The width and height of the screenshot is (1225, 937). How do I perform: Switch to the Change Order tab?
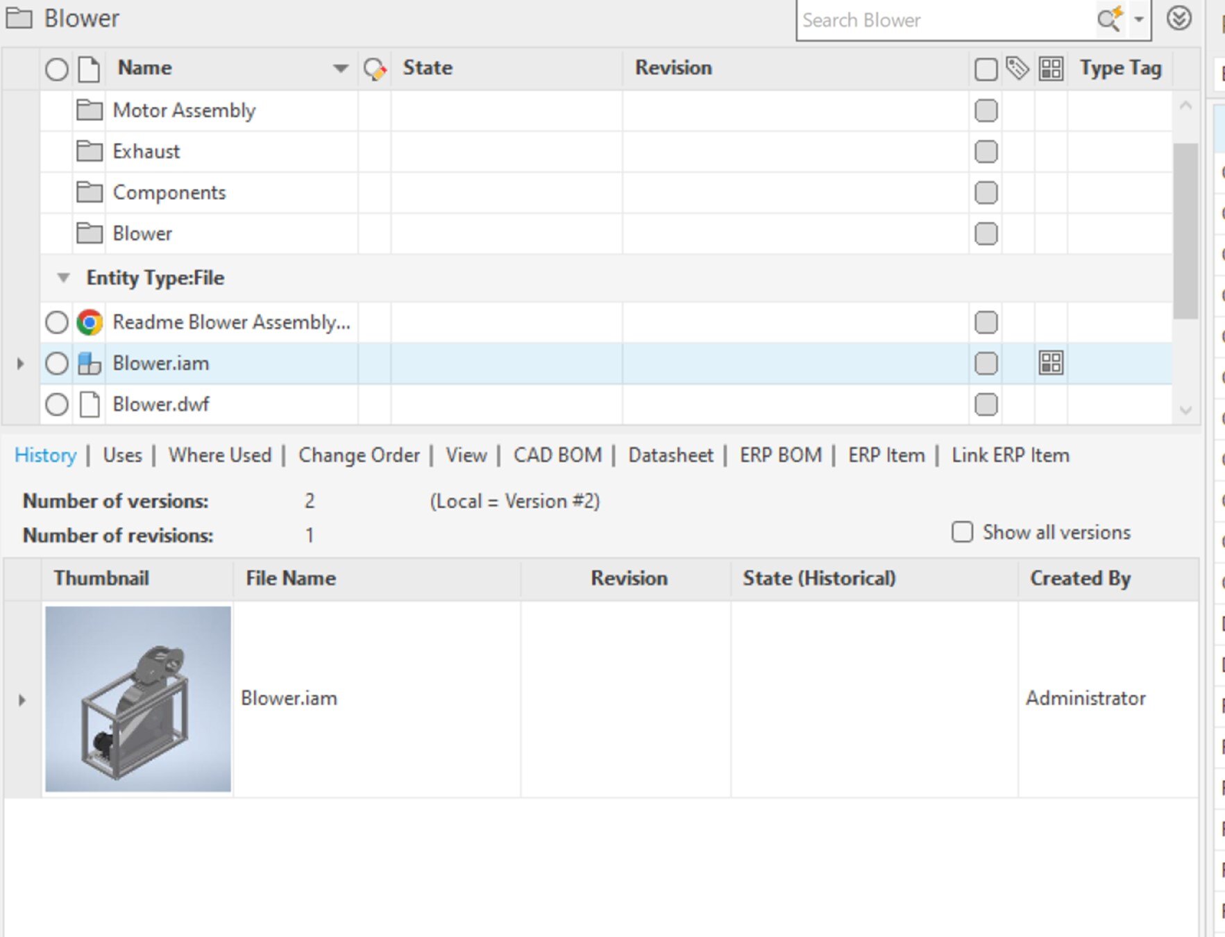[x=359, y=455]
